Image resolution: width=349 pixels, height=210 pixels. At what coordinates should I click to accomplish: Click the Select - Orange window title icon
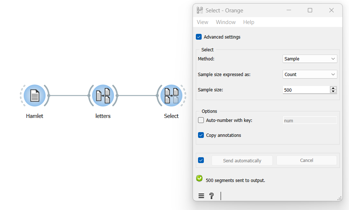(199, 10)
